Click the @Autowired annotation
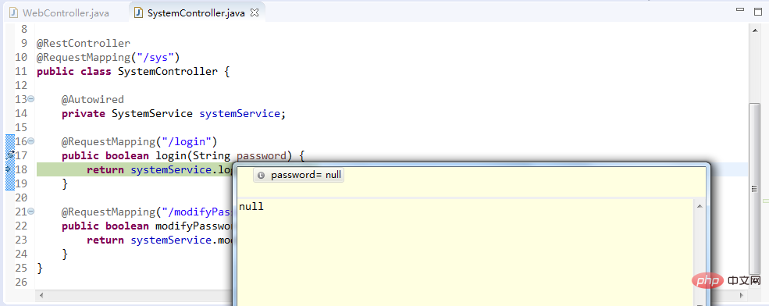Screen dimensions: 769x306 pos(93,100)
